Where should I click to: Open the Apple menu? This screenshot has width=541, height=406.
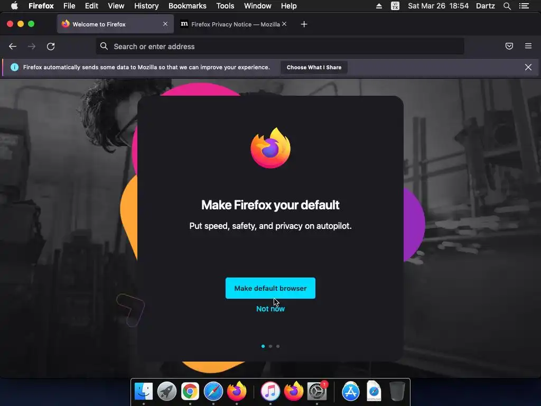[14, 6]
